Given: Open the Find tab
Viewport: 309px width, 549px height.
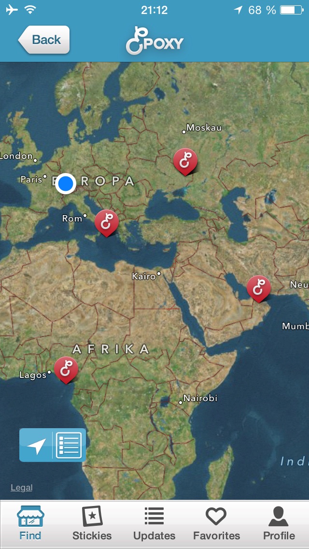Looking at the screenshot, I should 30,523.
